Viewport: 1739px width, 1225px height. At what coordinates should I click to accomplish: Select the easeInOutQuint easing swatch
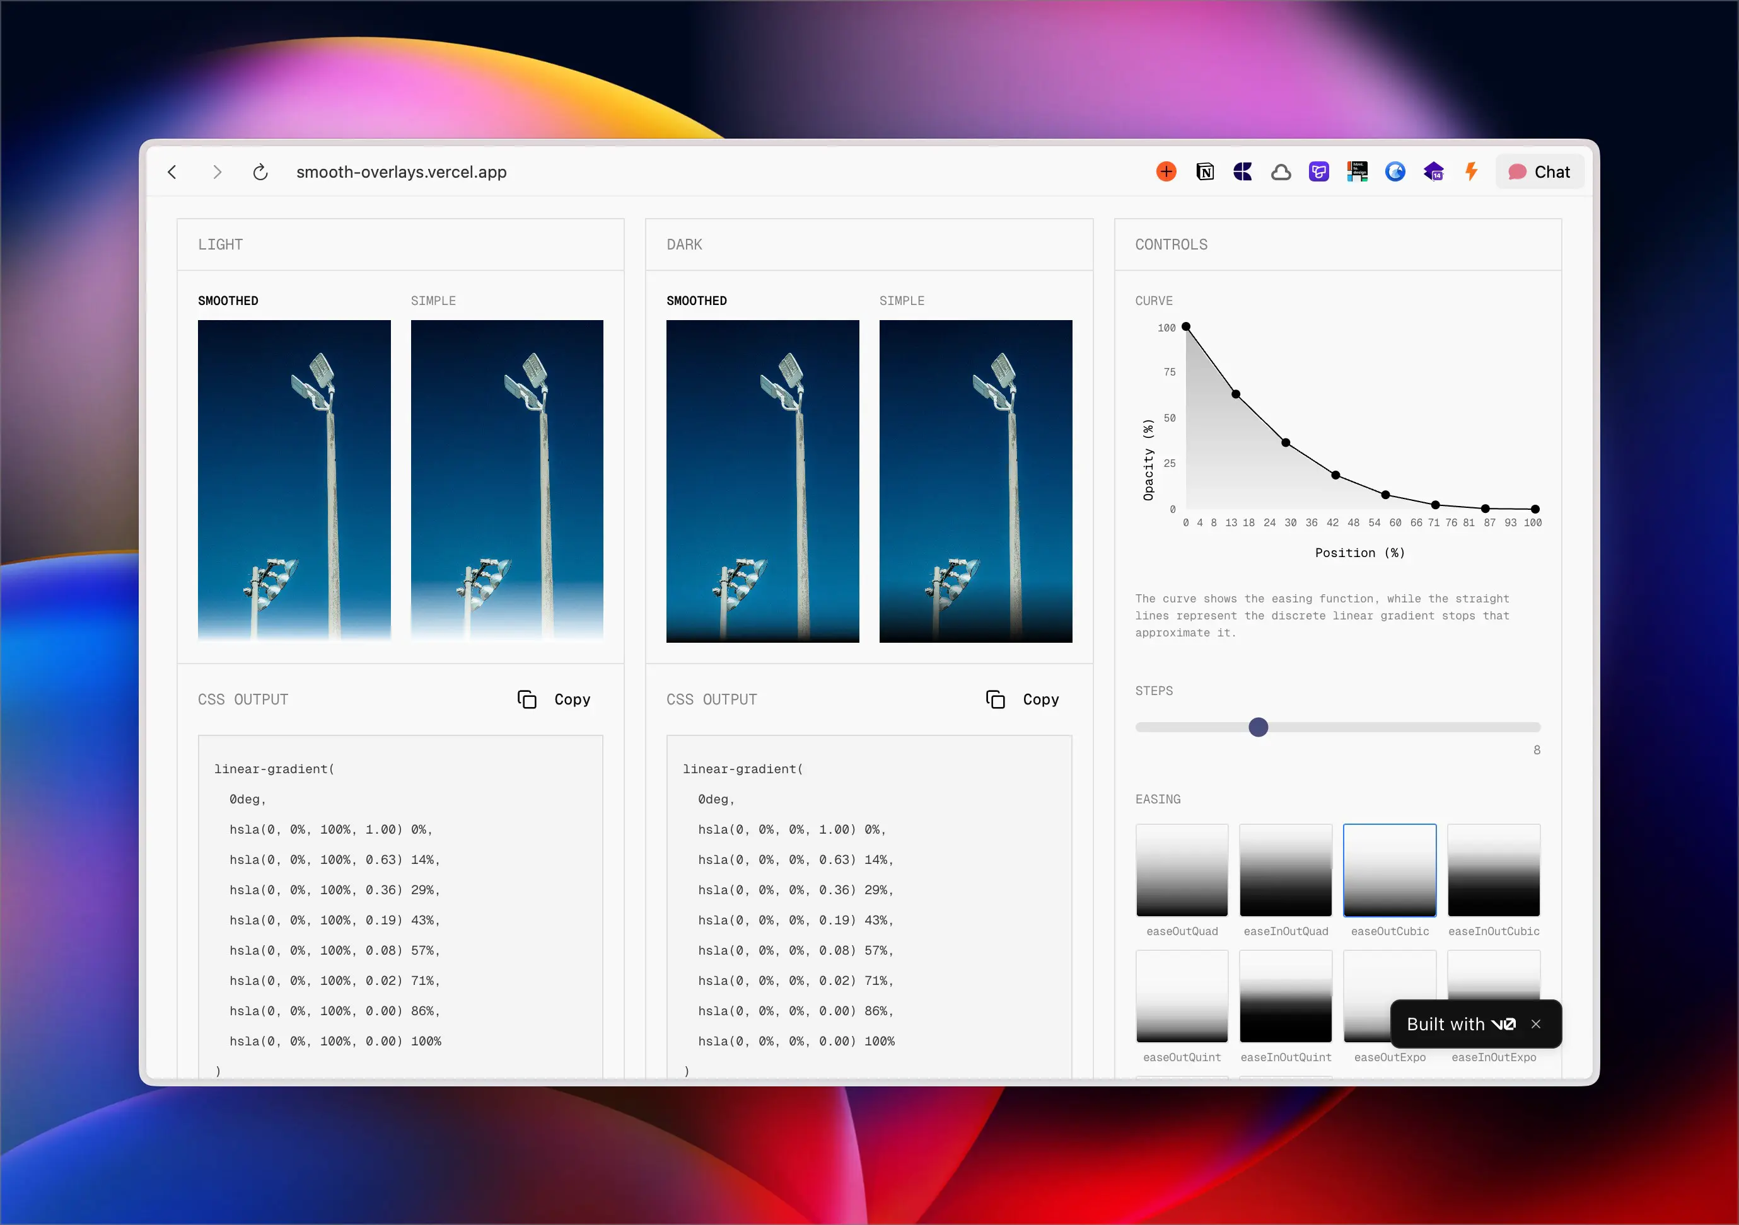click(x=1285, y=996)
